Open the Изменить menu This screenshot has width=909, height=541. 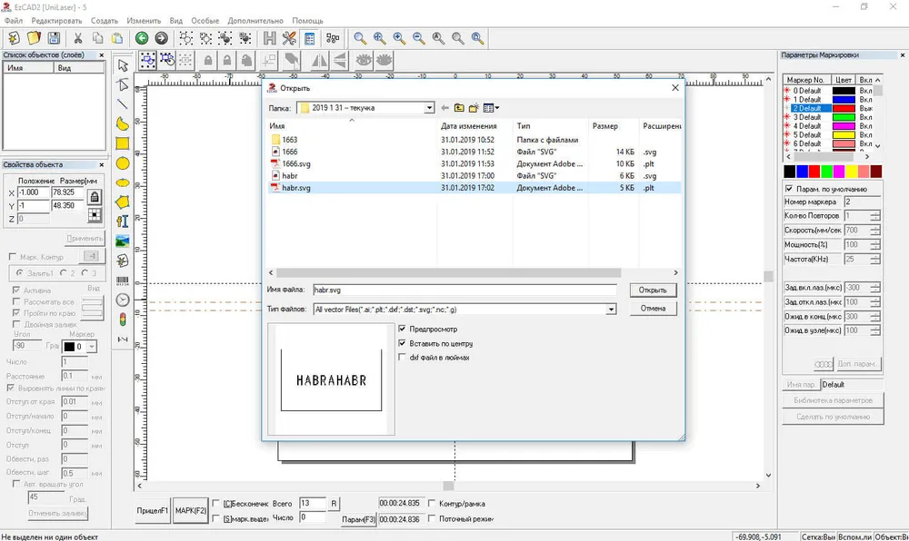tap(144, 21)
